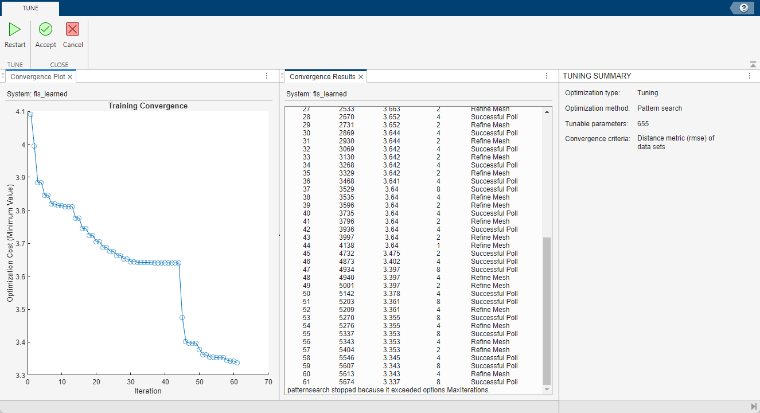The image size is (760, 413).
Task: Expand the hidden panel via bottom-right arrow
Action: coord(754,406)
